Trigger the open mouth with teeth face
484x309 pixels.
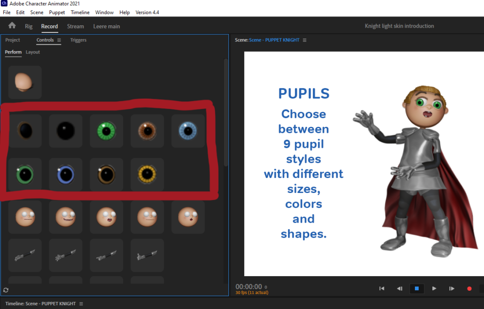coord(107,217)
